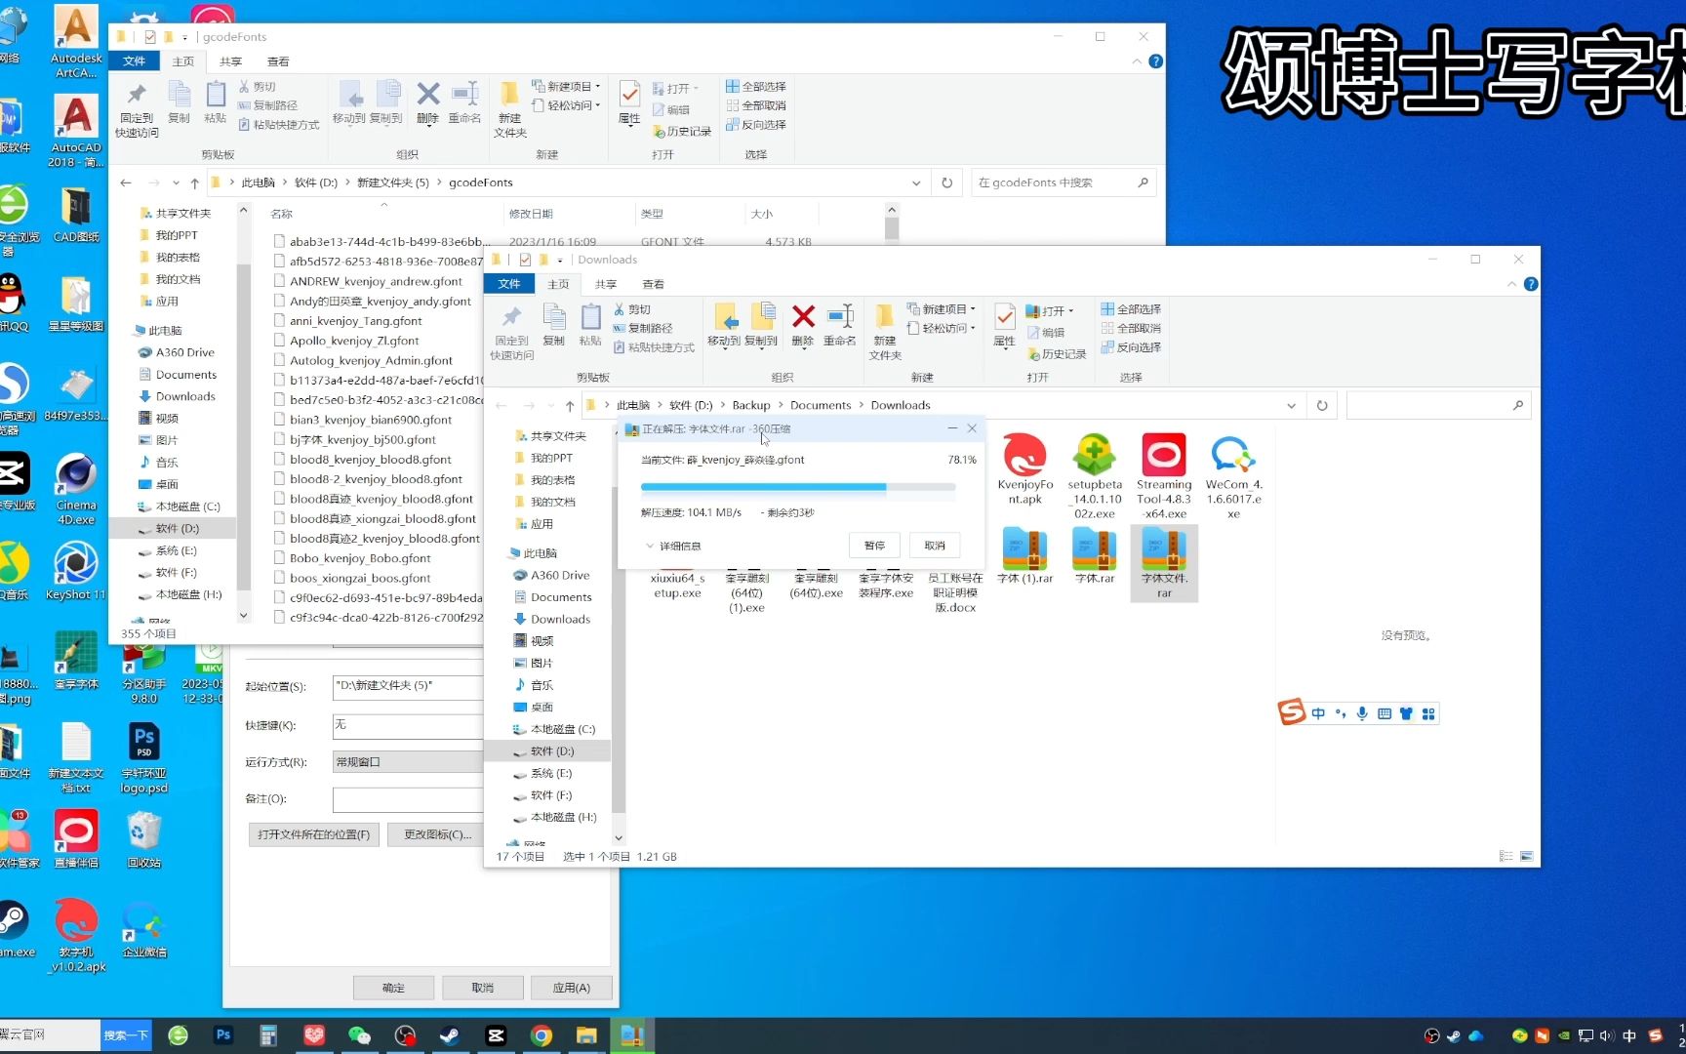1686x1054 pixels.
Task: Click 应用(A) in properties dialog
Action: point(572,988)
